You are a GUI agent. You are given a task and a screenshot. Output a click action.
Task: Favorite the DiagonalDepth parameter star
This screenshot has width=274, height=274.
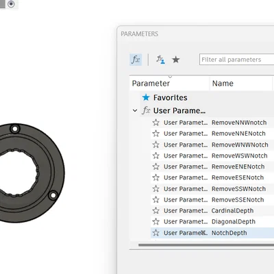click(x=156, y=221)
